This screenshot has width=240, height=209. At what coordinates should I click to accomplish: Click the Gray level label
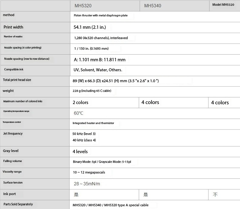coord(11,151)
